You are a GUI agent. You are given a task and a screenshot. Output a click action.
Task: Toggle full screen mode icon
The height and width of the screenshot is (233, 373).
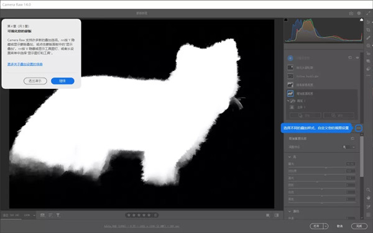pyautogui.click(x=368, y=13)
